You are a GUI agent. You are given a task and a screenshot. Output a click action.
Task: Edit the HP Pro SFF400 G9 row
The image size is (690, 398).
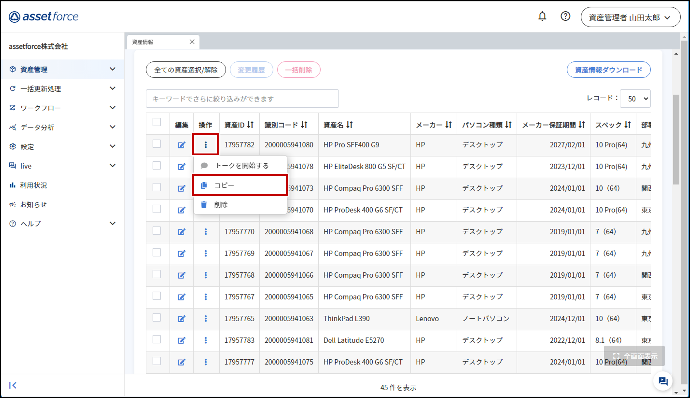coord(182,145)
